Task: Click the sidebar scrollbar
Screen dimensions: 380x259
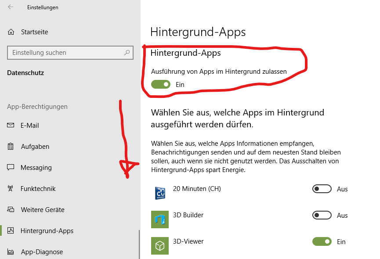Action: [x=139, y=244]
